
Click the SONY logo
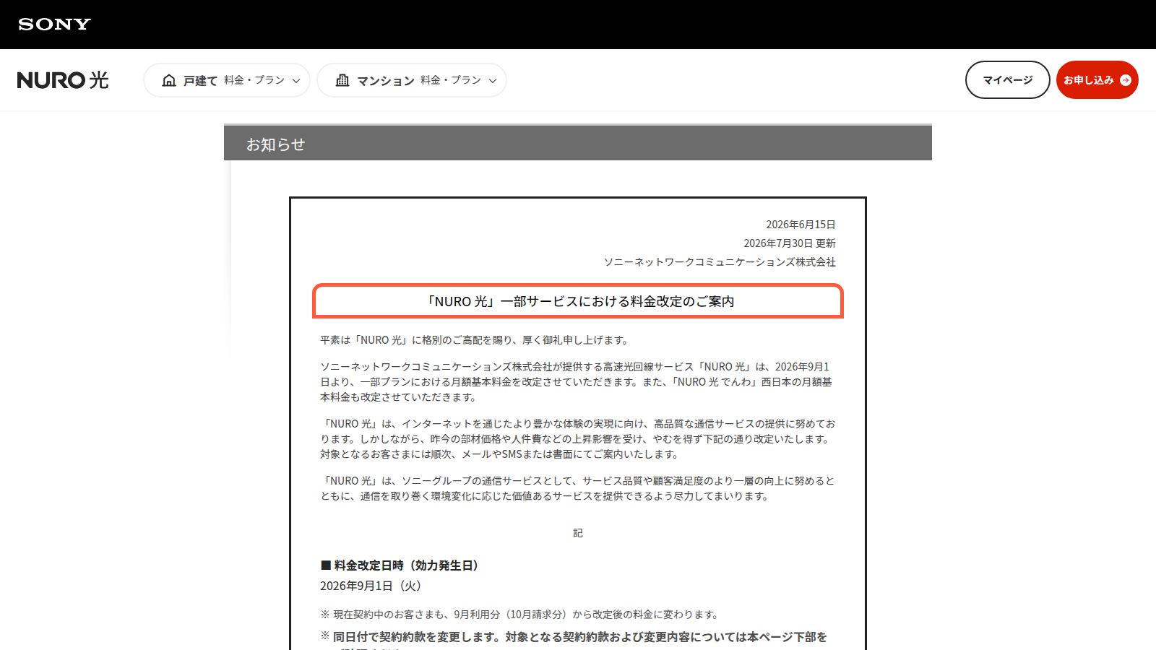pyautogui.click(x=54, y=25)
